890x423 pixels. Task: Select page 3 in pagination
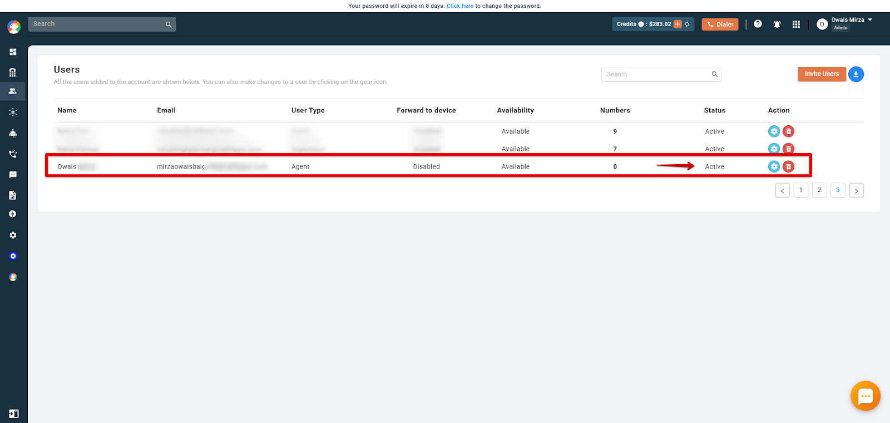[838, 190]
